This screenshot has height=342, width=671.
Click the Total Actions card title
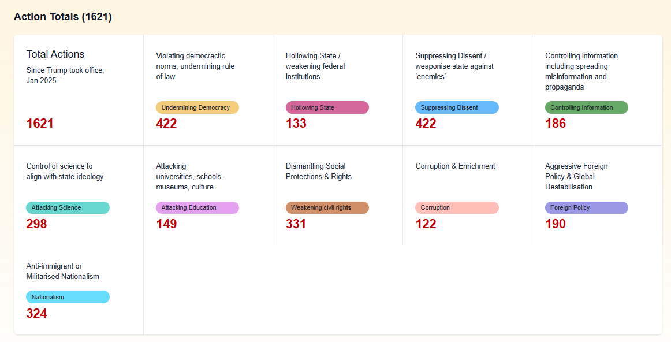click(x=55, y=54)
